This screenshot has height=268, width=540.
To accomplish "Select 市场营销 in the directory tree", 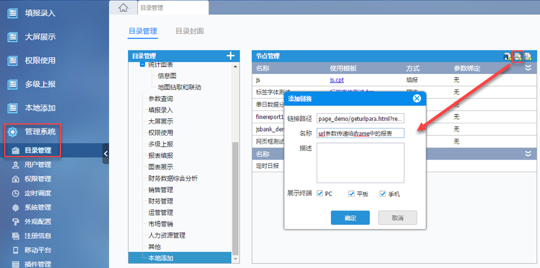I will (x=161, y=224).
